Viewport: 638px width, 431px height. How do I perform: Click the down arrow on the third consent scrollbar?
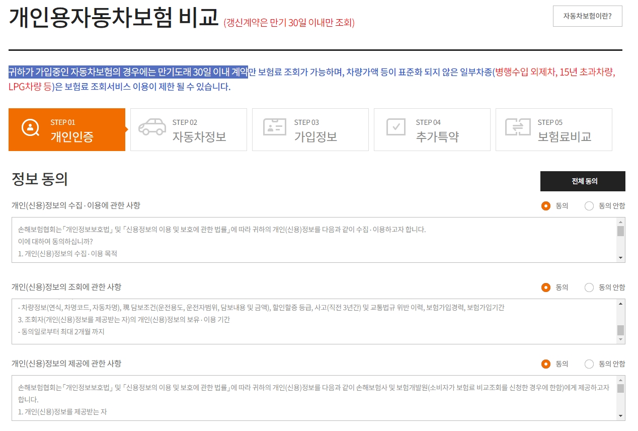(620, 415)
